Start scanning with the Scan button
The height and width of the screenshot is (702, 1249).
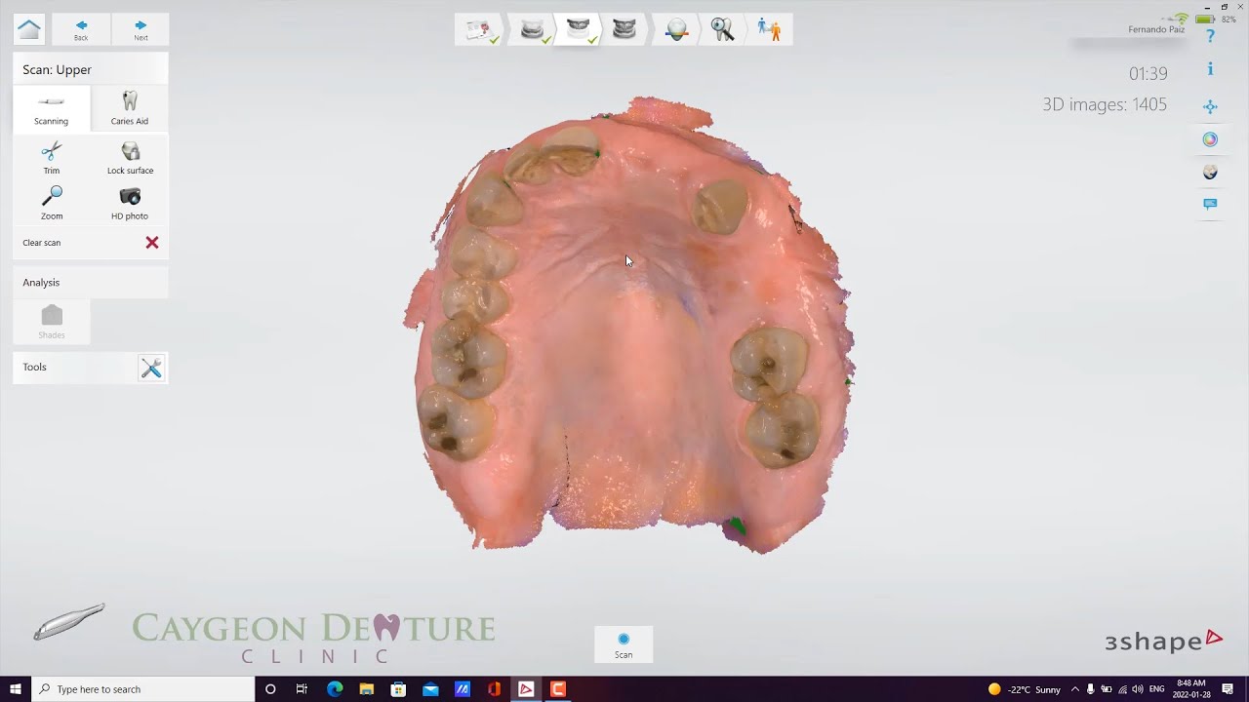pyautogui.click(x=624, y=644)
